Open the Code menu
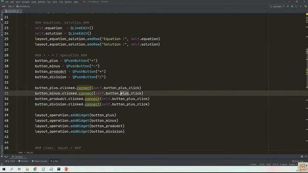The height and width of the screenshot is (173, 308). (x=34, y=2)
